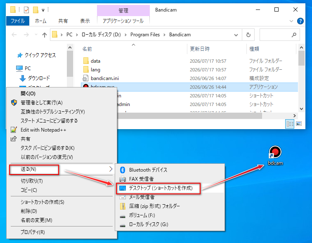312x243 pixels.
Task: Switch to the 共有 ribbon tab
Action: coord(63,21)
